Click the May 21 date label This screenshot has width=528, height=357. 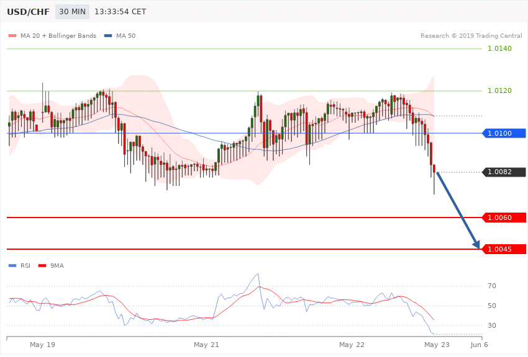point(206,345)
